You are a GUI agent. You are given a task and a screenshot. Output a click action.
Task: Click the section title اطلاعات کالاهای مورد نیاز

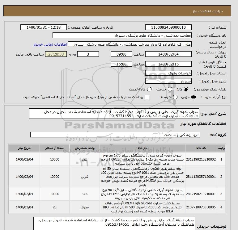pyautogui.click(x=203, y=124)
